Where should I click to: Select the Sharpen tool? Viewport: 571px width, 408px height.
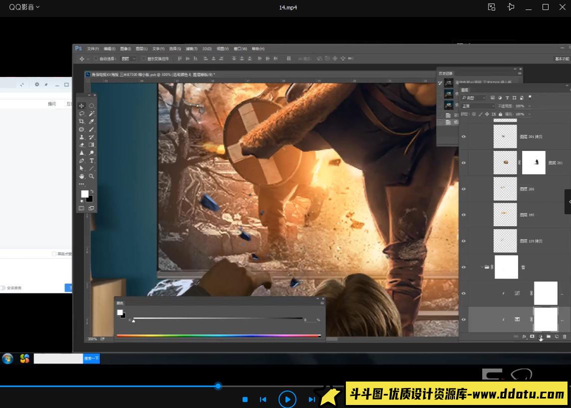pyautogui.click(x=81, y=153)
